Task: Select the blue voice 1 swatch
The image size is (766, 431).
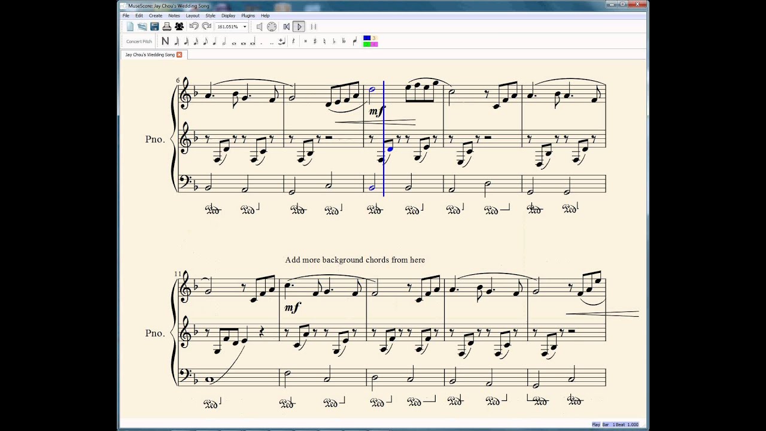Action: tap(367, 38)
